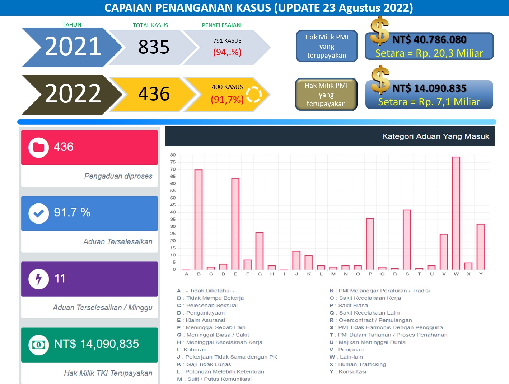Click bar G in the chart
The width and height of the screenshot is (509, 384).
[x=260, y=251]
